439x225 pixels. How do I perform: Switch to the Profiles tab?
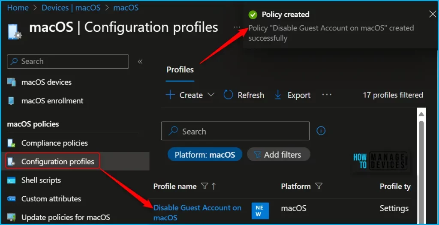[180, 70]
